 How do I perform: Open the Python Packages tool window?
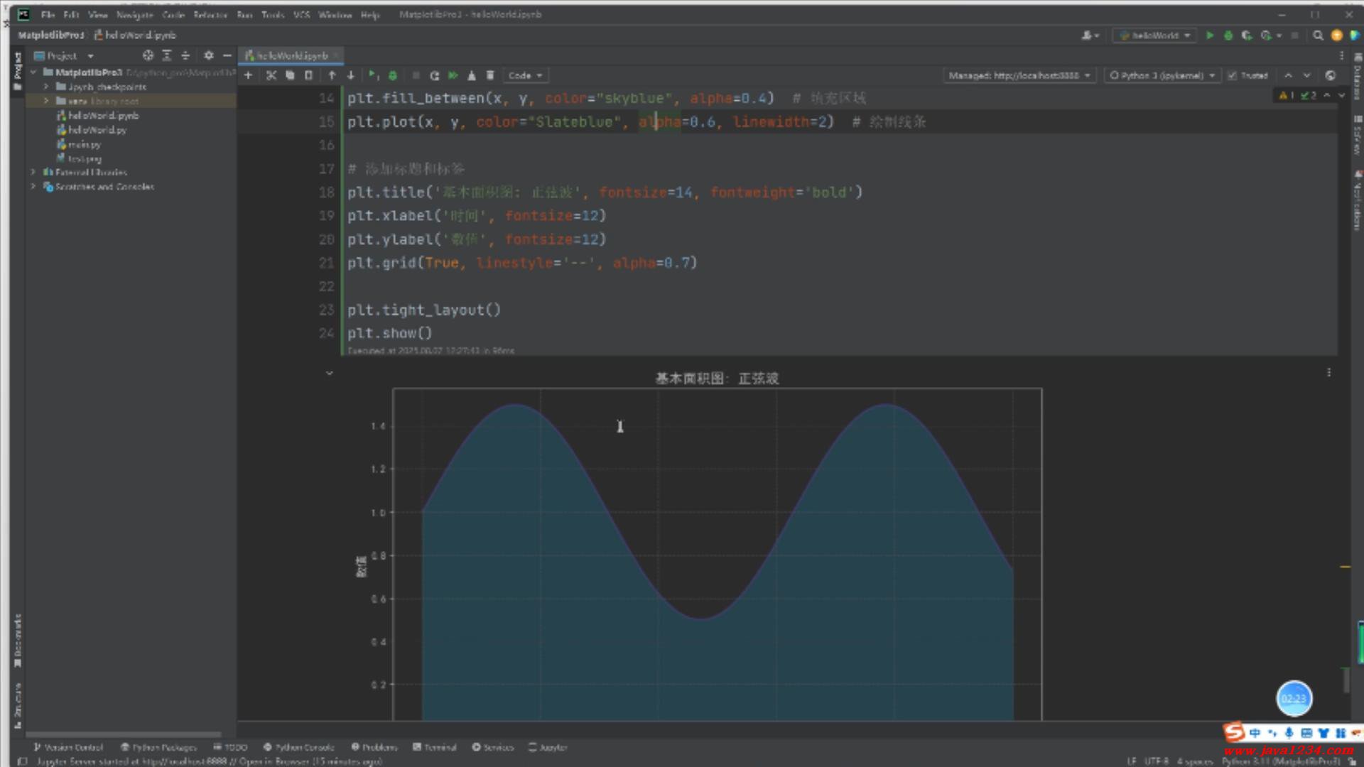coord(158,747)
